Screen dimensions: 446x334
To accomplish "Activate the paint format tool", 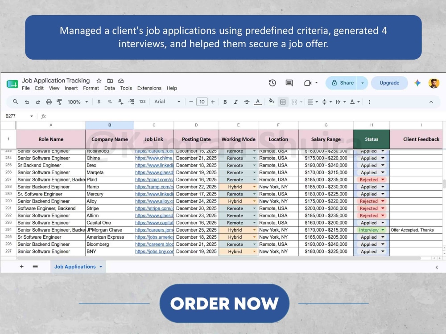I will point(59,102).
